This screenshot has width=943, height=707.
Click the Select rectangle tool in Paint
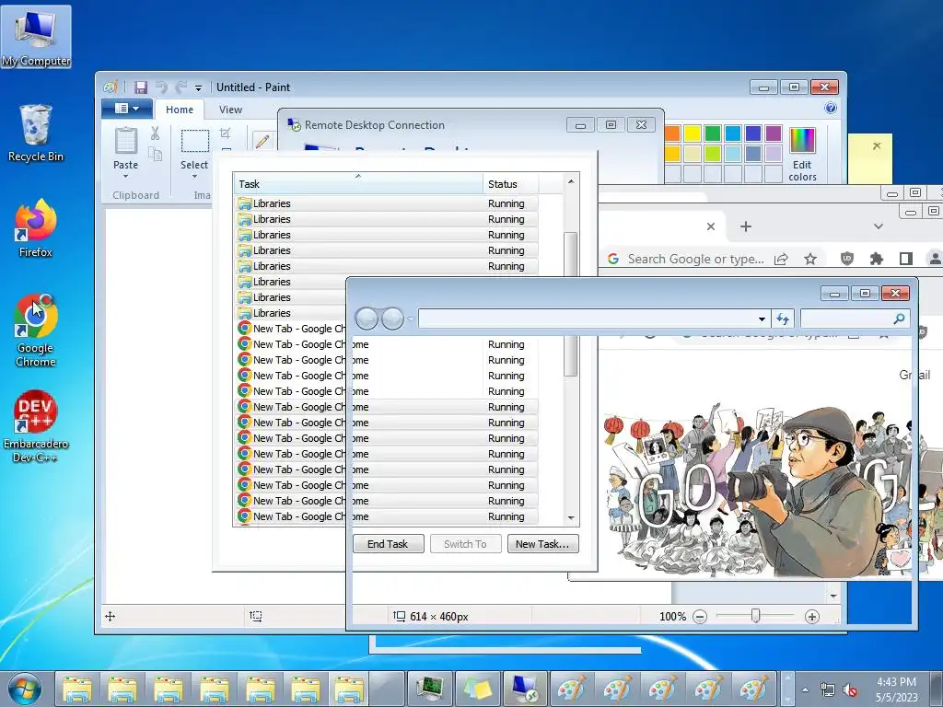[195, 141]
